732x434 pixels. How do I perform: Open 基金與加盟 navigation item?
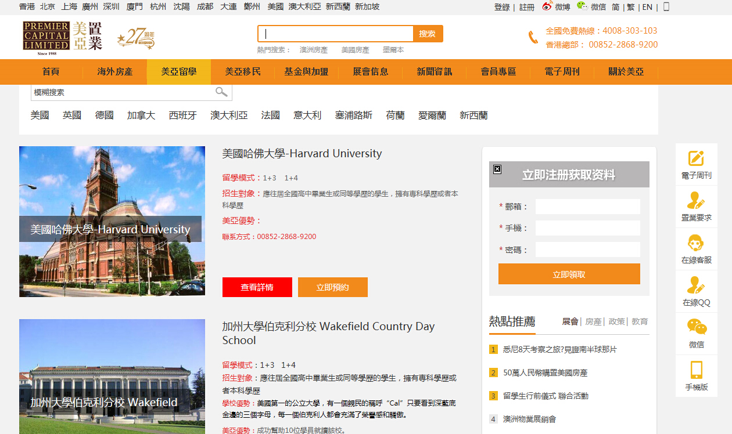click(307, 72)
